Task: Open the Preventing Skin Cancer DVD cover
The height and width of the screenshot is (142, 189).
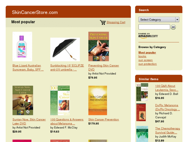Action: click(99, 47)
